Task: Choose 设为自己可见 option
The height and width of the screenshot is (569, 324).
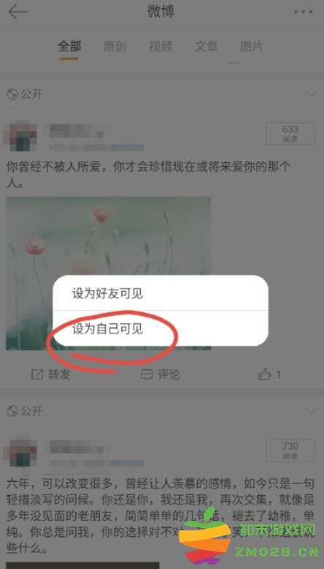Action: tap(161, 328)
